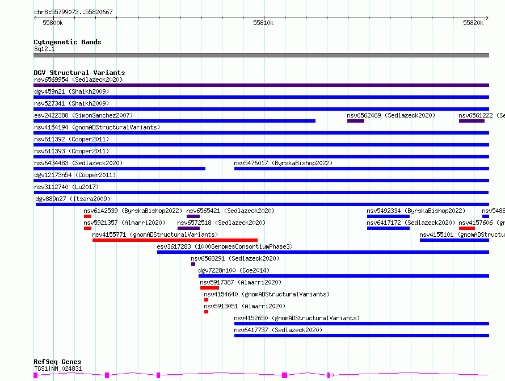505x381 pixels.
Task: Click the chr8:55799073..55820667 coordinate text
Action: [x=73, y=12]
